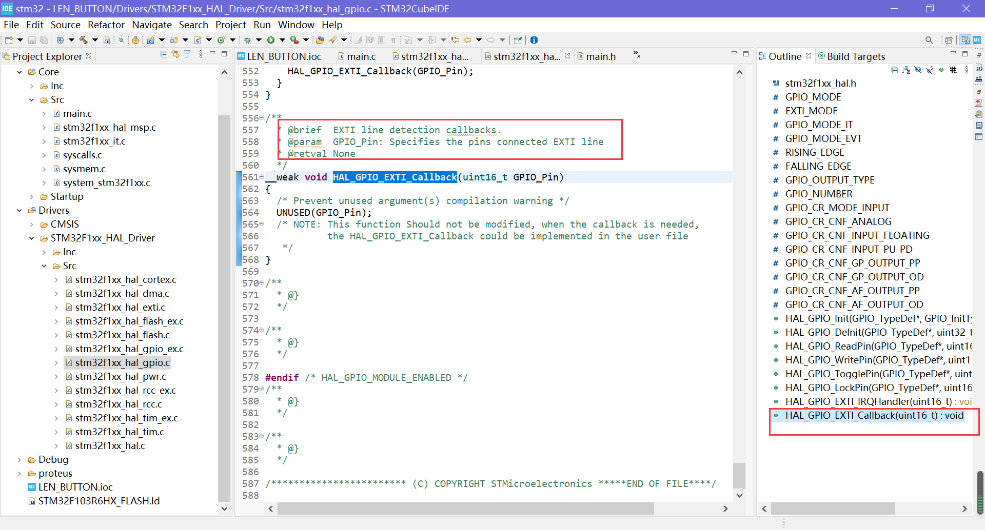Click the blue Information icon in toolbar

click(x=534, y=40)
